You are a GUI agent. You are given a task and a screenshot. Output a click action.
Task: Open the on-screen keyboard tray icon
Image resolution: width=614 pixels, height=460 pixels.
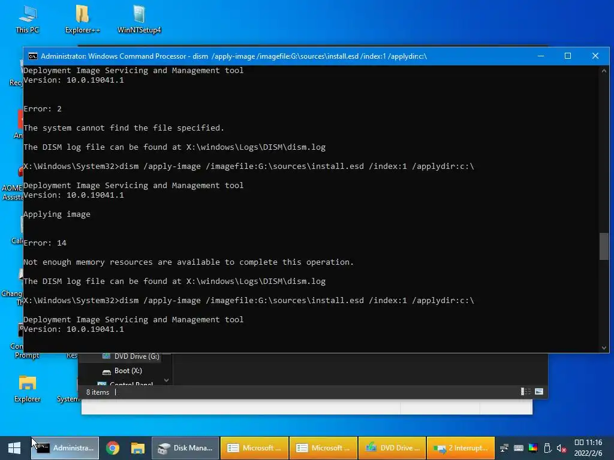pyautogui.click(x=519, y=448)
